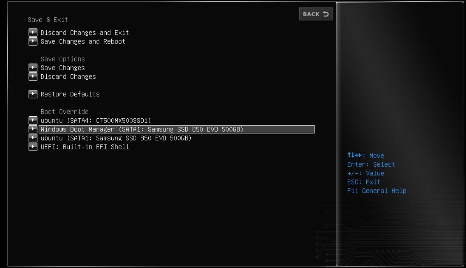Viewport: 466px width, 268px height.
Task: Select Restore Defaults
Action: pyautogui.click(x=70, y=94)
